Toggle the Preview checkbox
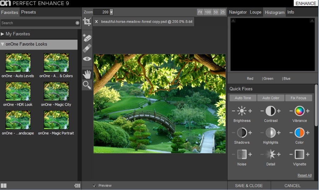Viewport: 319px width, 190px height. click(94, 185)
